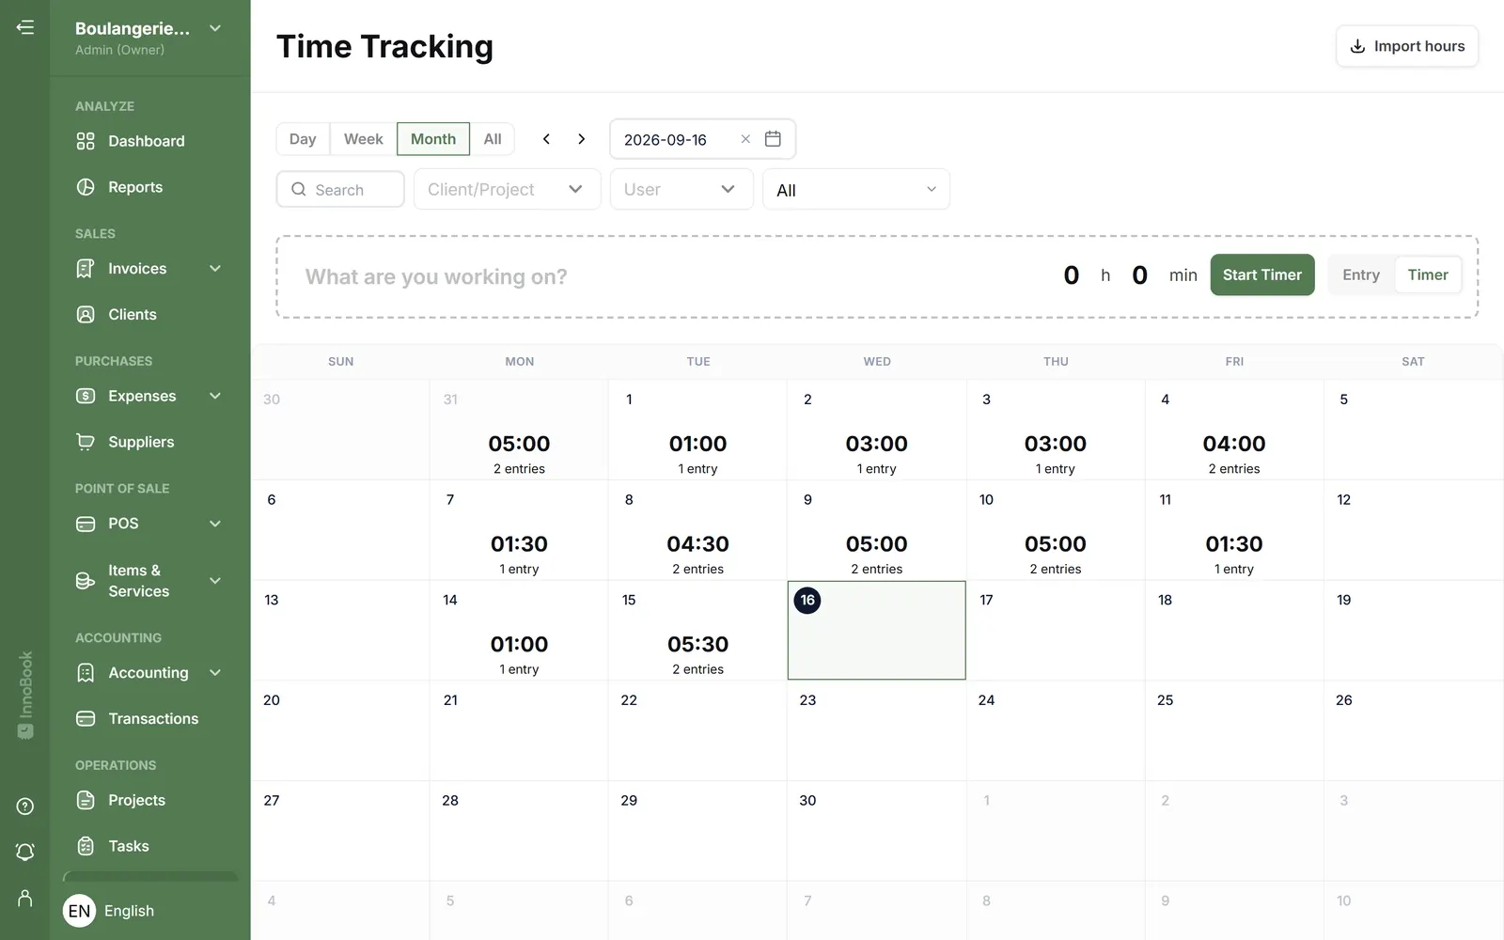
Task: Click the Import hours button
Action: (x=1407, y=46)
